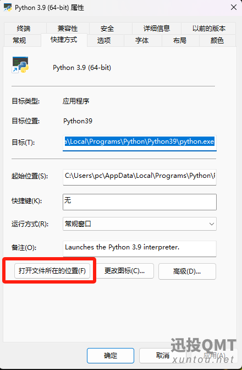This screenshot has width=242, height=370.
Task: Open 高级 settings button
Action: click(187, 271)
